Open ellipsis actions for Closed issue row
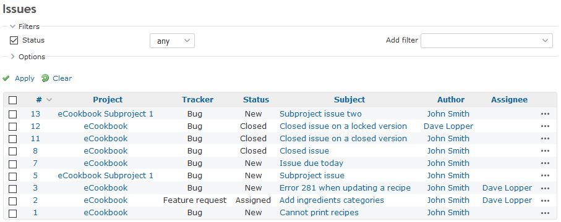The height and width of the screenshot is (222, 561). click(x=545, y=151)
